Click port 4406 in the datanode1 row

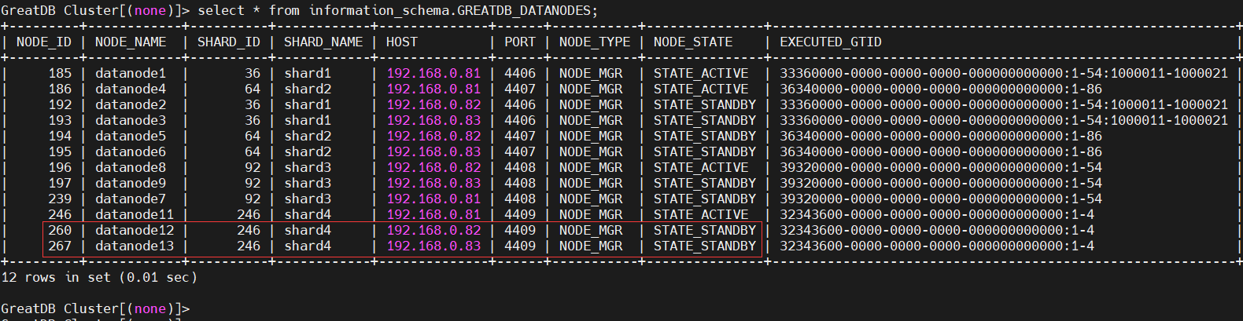click(x=520, y=74)
